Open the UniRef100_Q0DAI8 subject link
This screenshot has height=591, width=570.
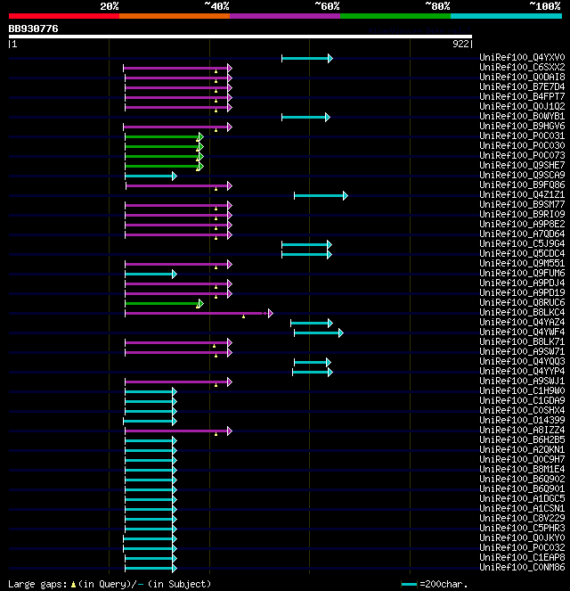click(x=522, y=77)
